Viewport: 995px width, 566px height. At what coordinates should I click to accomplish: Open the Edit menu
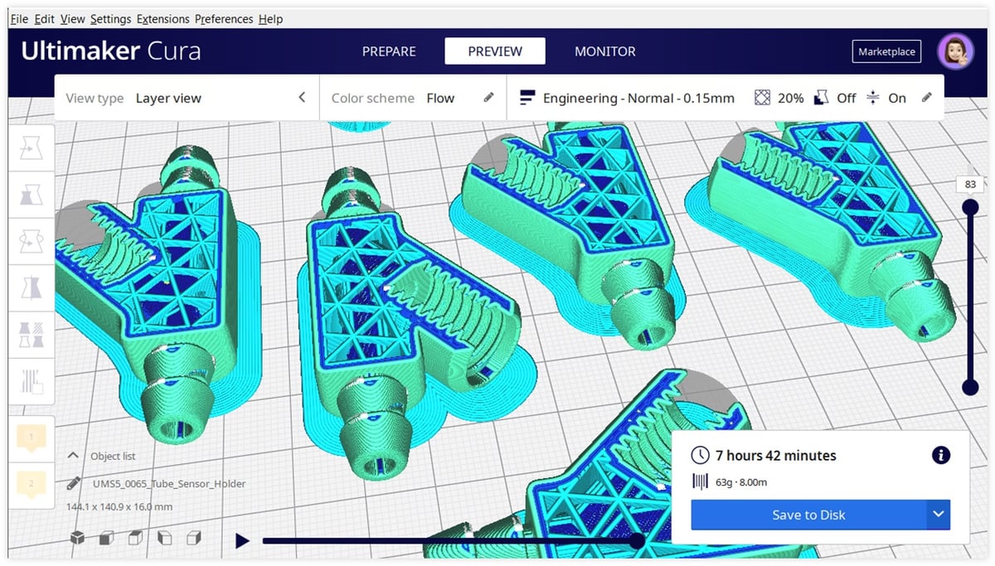(45, 18)
